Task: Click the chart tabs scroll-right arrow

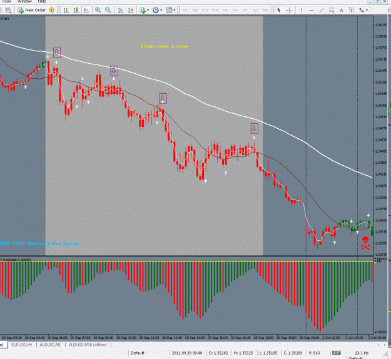Action: point(385,345)
